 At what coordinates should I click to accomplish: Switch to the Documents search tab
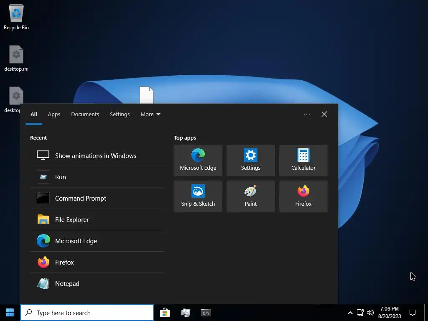point(85,115)
